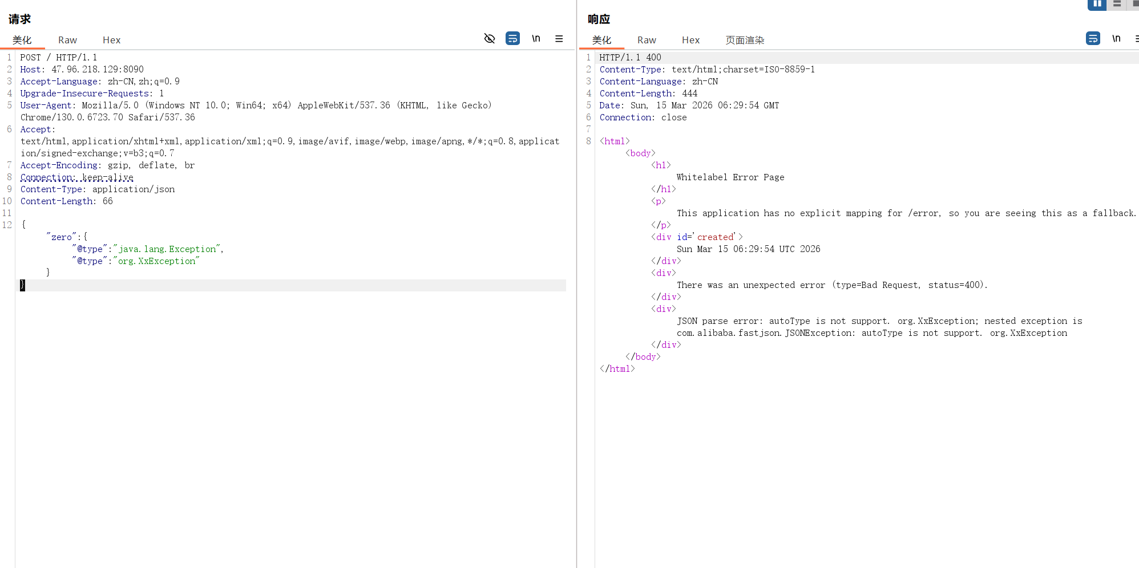Show \n non-printable characters in response panel
This screenshot has width=1139, height=568.
(x=1116, y=39)
